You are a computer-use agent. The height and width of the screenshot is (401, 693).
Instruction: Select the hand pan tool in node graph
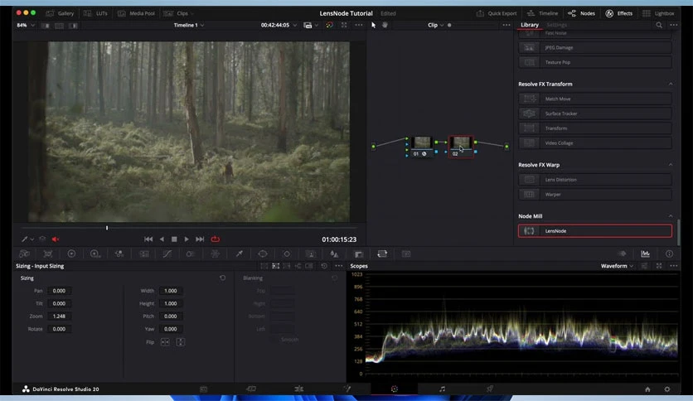point(385,25)
